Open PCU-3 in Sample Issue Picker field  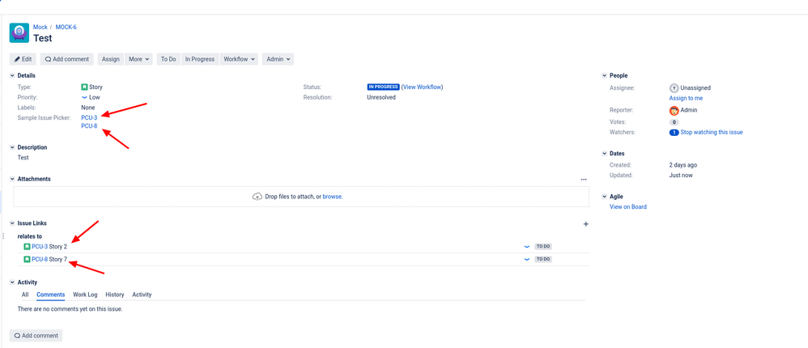click(89, 118)
